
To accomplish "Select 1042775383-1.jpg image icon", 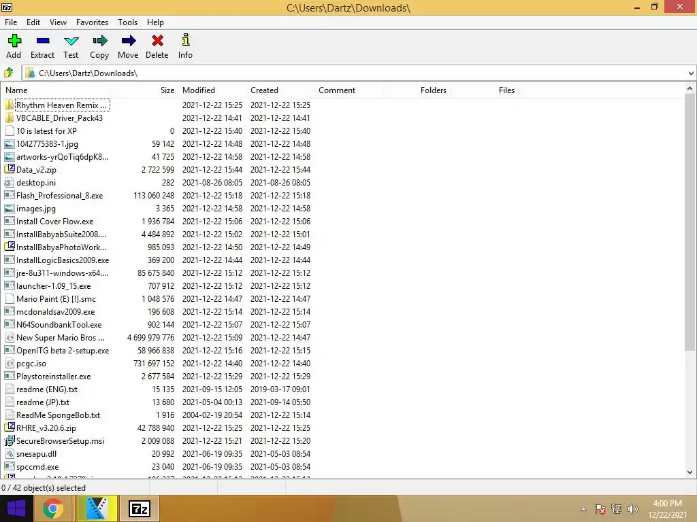I will (x=9, y=144).
